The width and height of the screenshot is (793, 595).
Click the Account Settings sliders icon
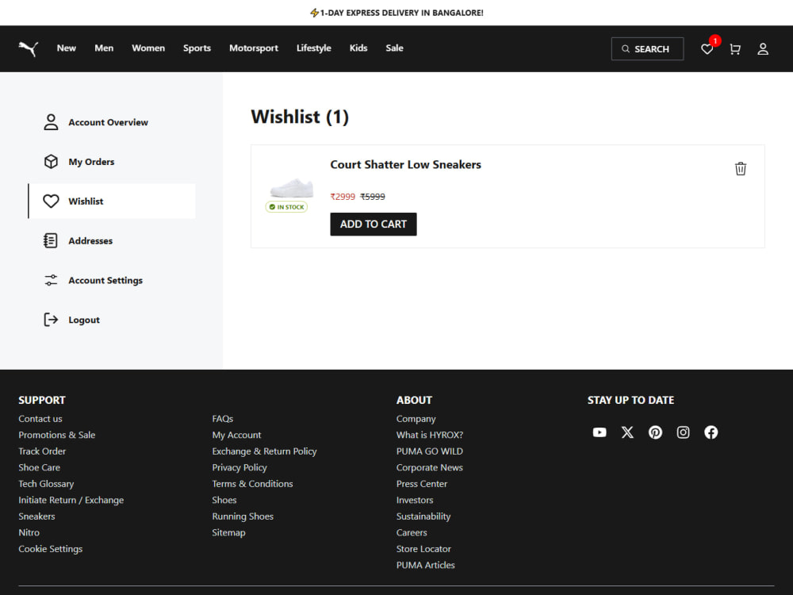[51, 280]
